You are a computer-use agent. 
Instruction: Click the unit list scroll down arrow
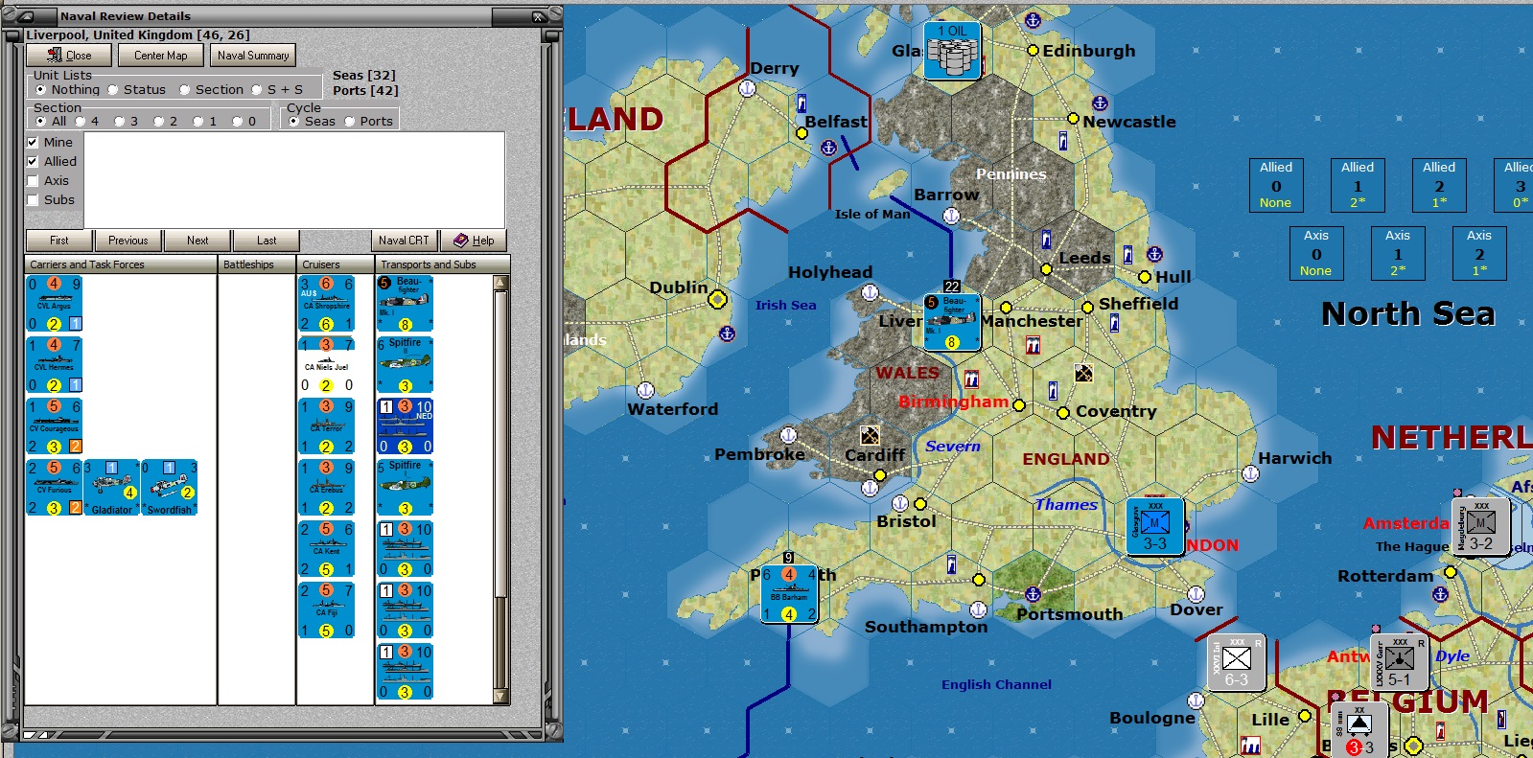tap(500, 697)
